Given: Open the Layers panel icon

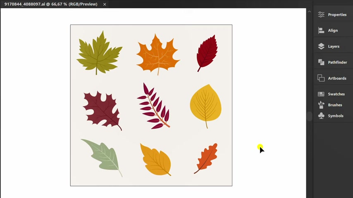Looking at the screenshot, I should point(321,46).
